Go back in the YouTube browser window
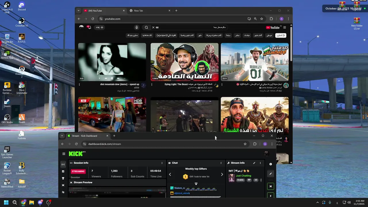Viewport: 368px width, 207px height. pos(79,19)
